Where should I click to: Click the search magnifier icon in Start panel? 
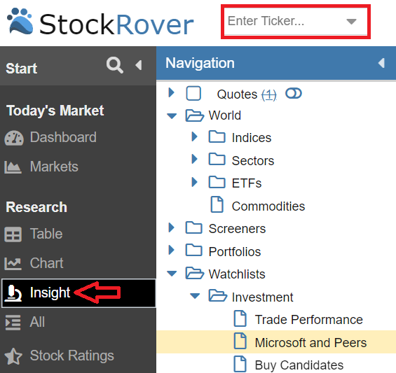(x=115, y=65)
